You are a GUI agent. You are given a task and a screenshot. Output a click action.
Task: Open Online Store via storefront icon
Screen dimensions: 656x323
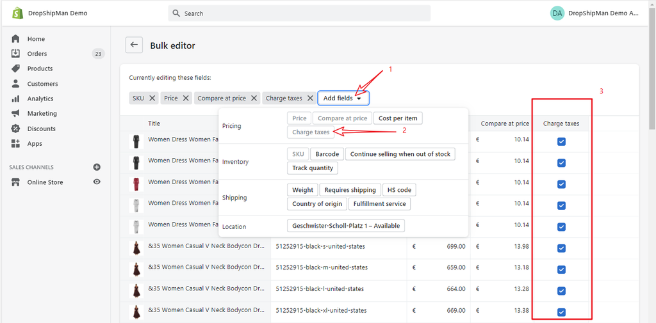pyautogui.click(x=15, y=182)
